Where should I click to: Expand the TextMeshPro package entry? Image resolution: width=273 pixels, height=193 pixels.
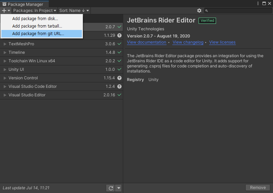[x=5, y=44]
